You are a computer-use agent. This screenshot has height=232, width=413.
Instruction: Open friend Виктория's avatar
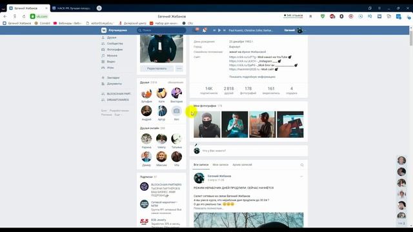[x=176, y=93]
